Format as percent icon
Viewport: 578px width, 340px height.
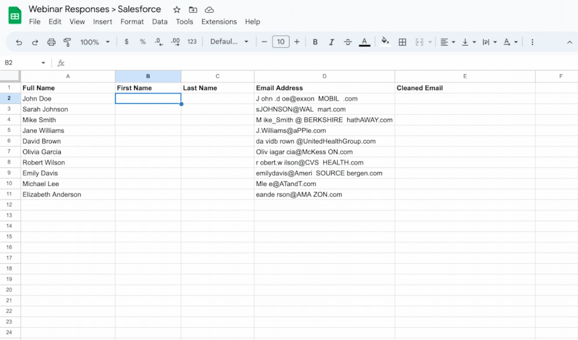(143, 42)
